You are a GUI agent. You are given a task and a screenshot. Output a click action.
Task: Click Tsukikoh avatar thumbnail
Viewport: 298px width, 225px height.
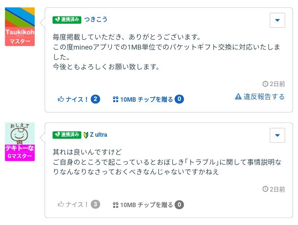point(20,26)
